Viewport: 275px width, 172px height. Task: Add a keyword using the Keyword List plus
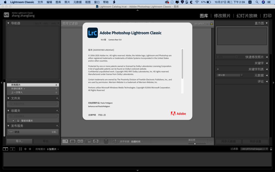pos(218,69)
